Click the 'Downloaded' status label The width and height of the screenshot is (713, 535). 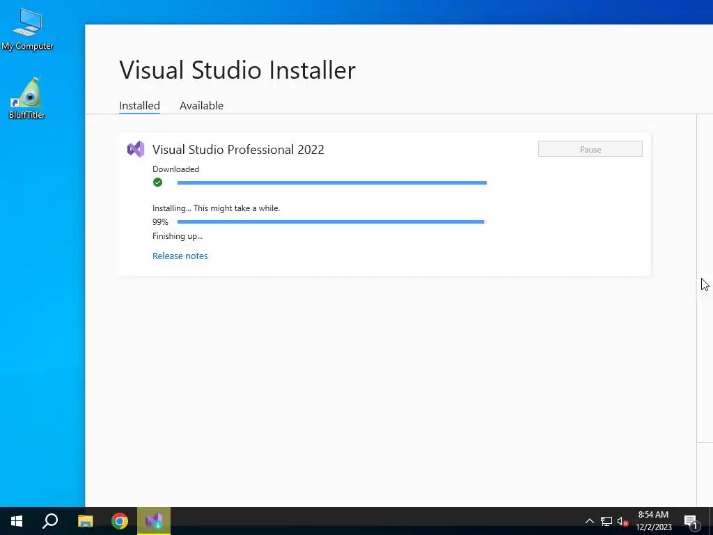[175, 169]
